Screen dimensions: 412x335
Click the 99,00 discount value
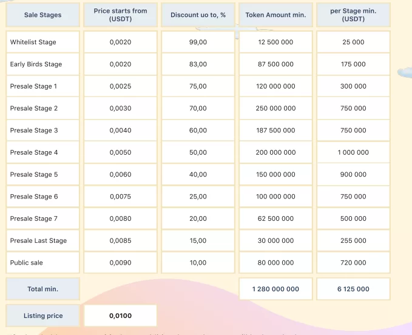coord(198,42)
